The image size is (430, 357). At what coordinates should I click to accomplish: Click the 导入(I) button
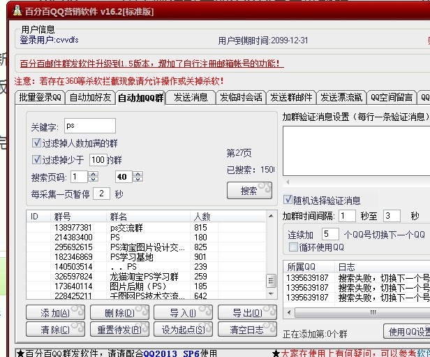pos(183,312)
